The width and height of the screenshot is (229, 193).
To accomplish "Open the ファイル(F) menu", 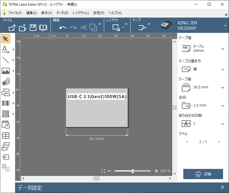I will [15, 13].
